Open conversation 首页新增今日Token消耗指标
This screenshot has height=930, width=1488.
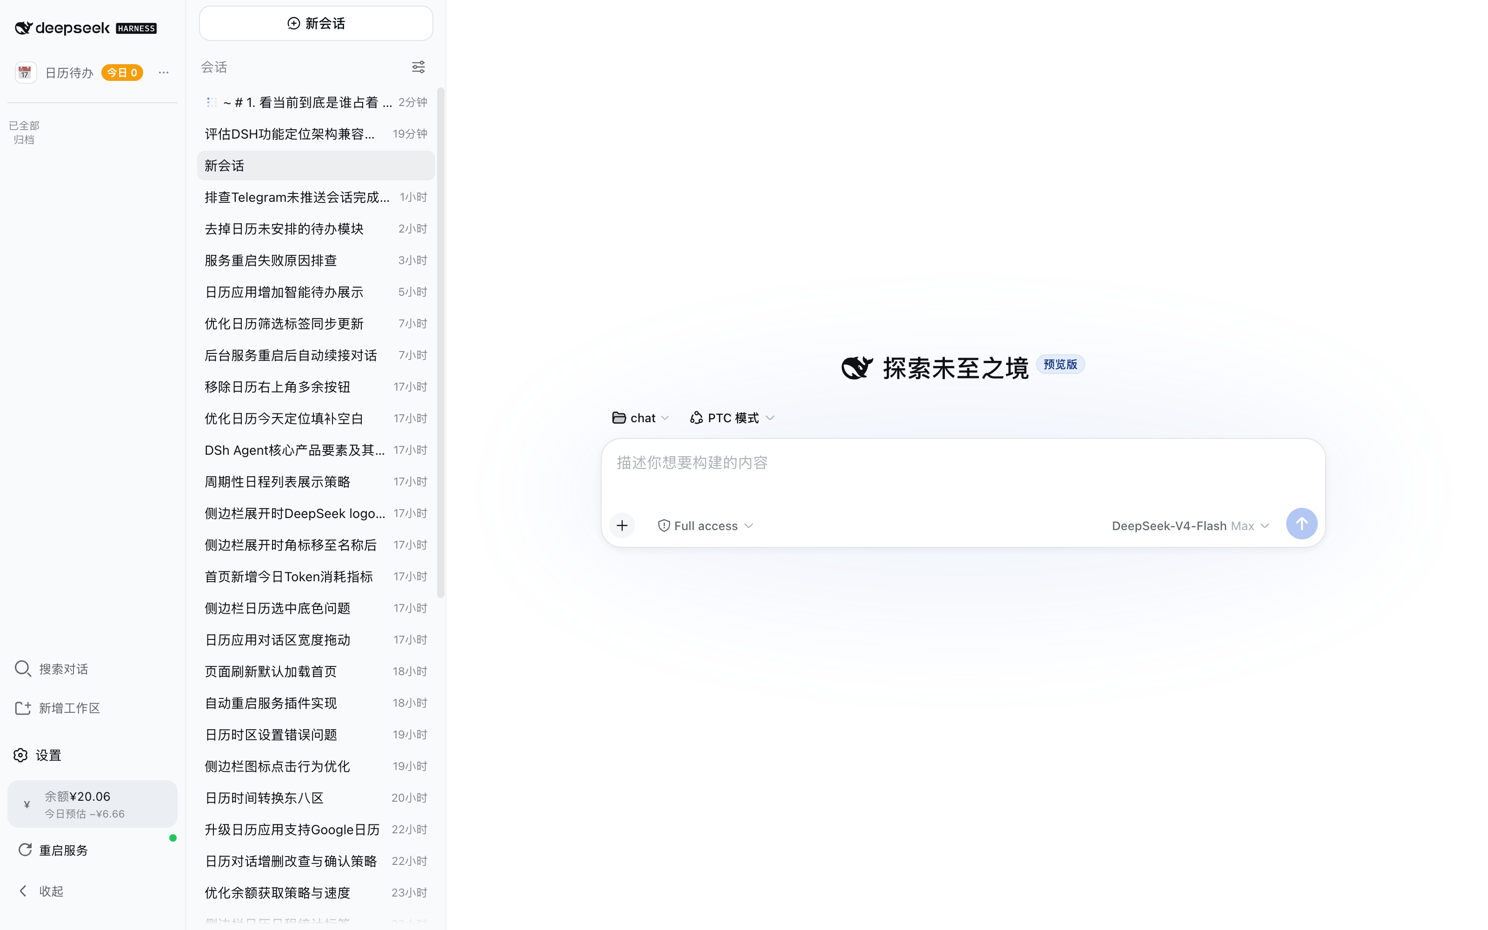316,577
